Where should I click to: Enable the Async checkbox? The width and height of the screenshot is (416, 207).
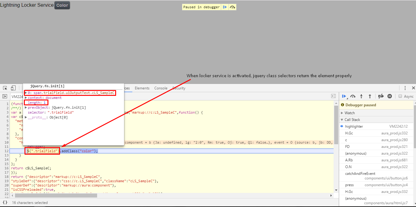[x=400, y=96]
